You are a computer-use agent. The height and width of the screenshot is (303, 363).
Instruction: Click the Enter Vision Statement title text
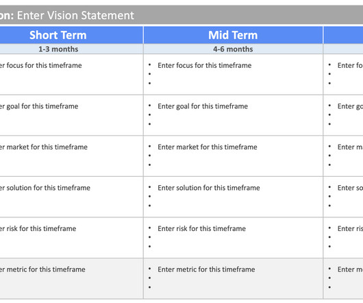[x=75, y=16]
